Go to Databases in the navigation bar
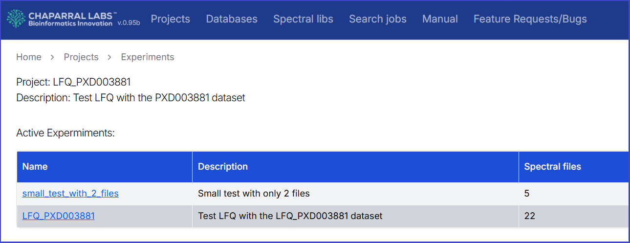 [x=232, y=19]
